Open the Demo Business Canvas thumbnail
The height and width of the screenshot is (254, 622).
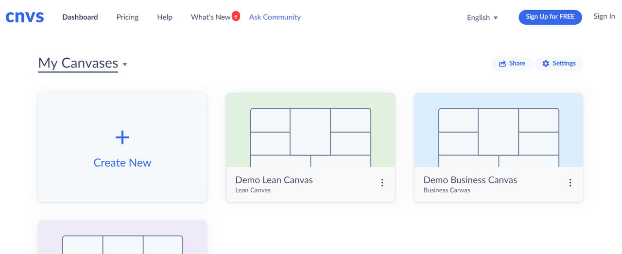point(499,130)
